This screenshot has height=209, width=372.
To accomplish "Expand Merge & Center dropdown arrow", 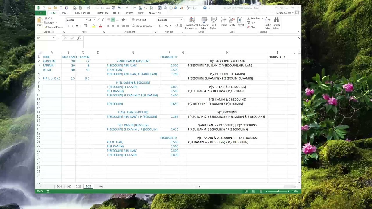I will (154, 26).
